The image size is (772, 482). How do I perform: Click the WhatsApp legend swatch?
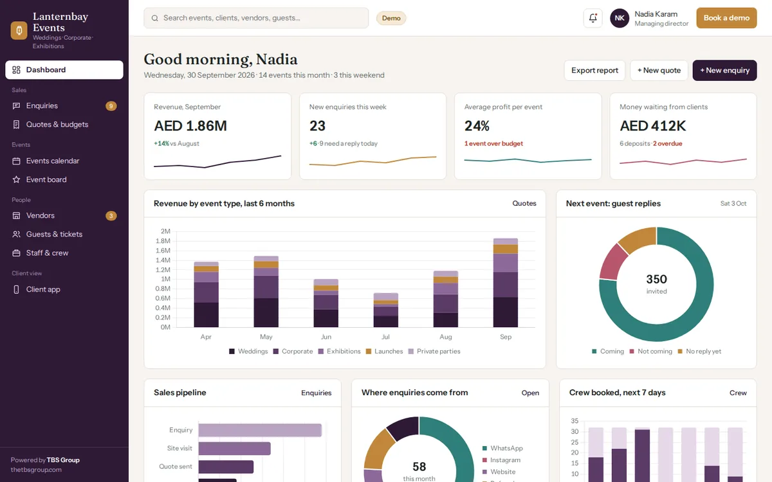484,449
